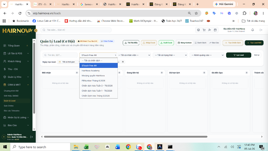The width and height of the screenshot is (268, 151).
Task: Collapse the CRM & MKT sidebar menu
Action: click(16, 85)
